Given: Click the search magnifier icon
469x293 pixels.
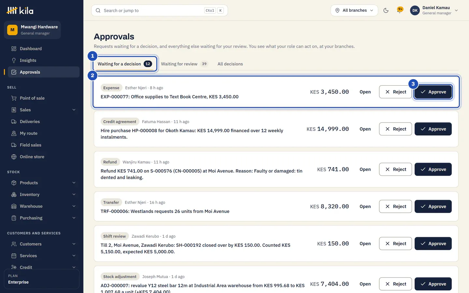Looking at the screenshot, I should click(98, 10).
